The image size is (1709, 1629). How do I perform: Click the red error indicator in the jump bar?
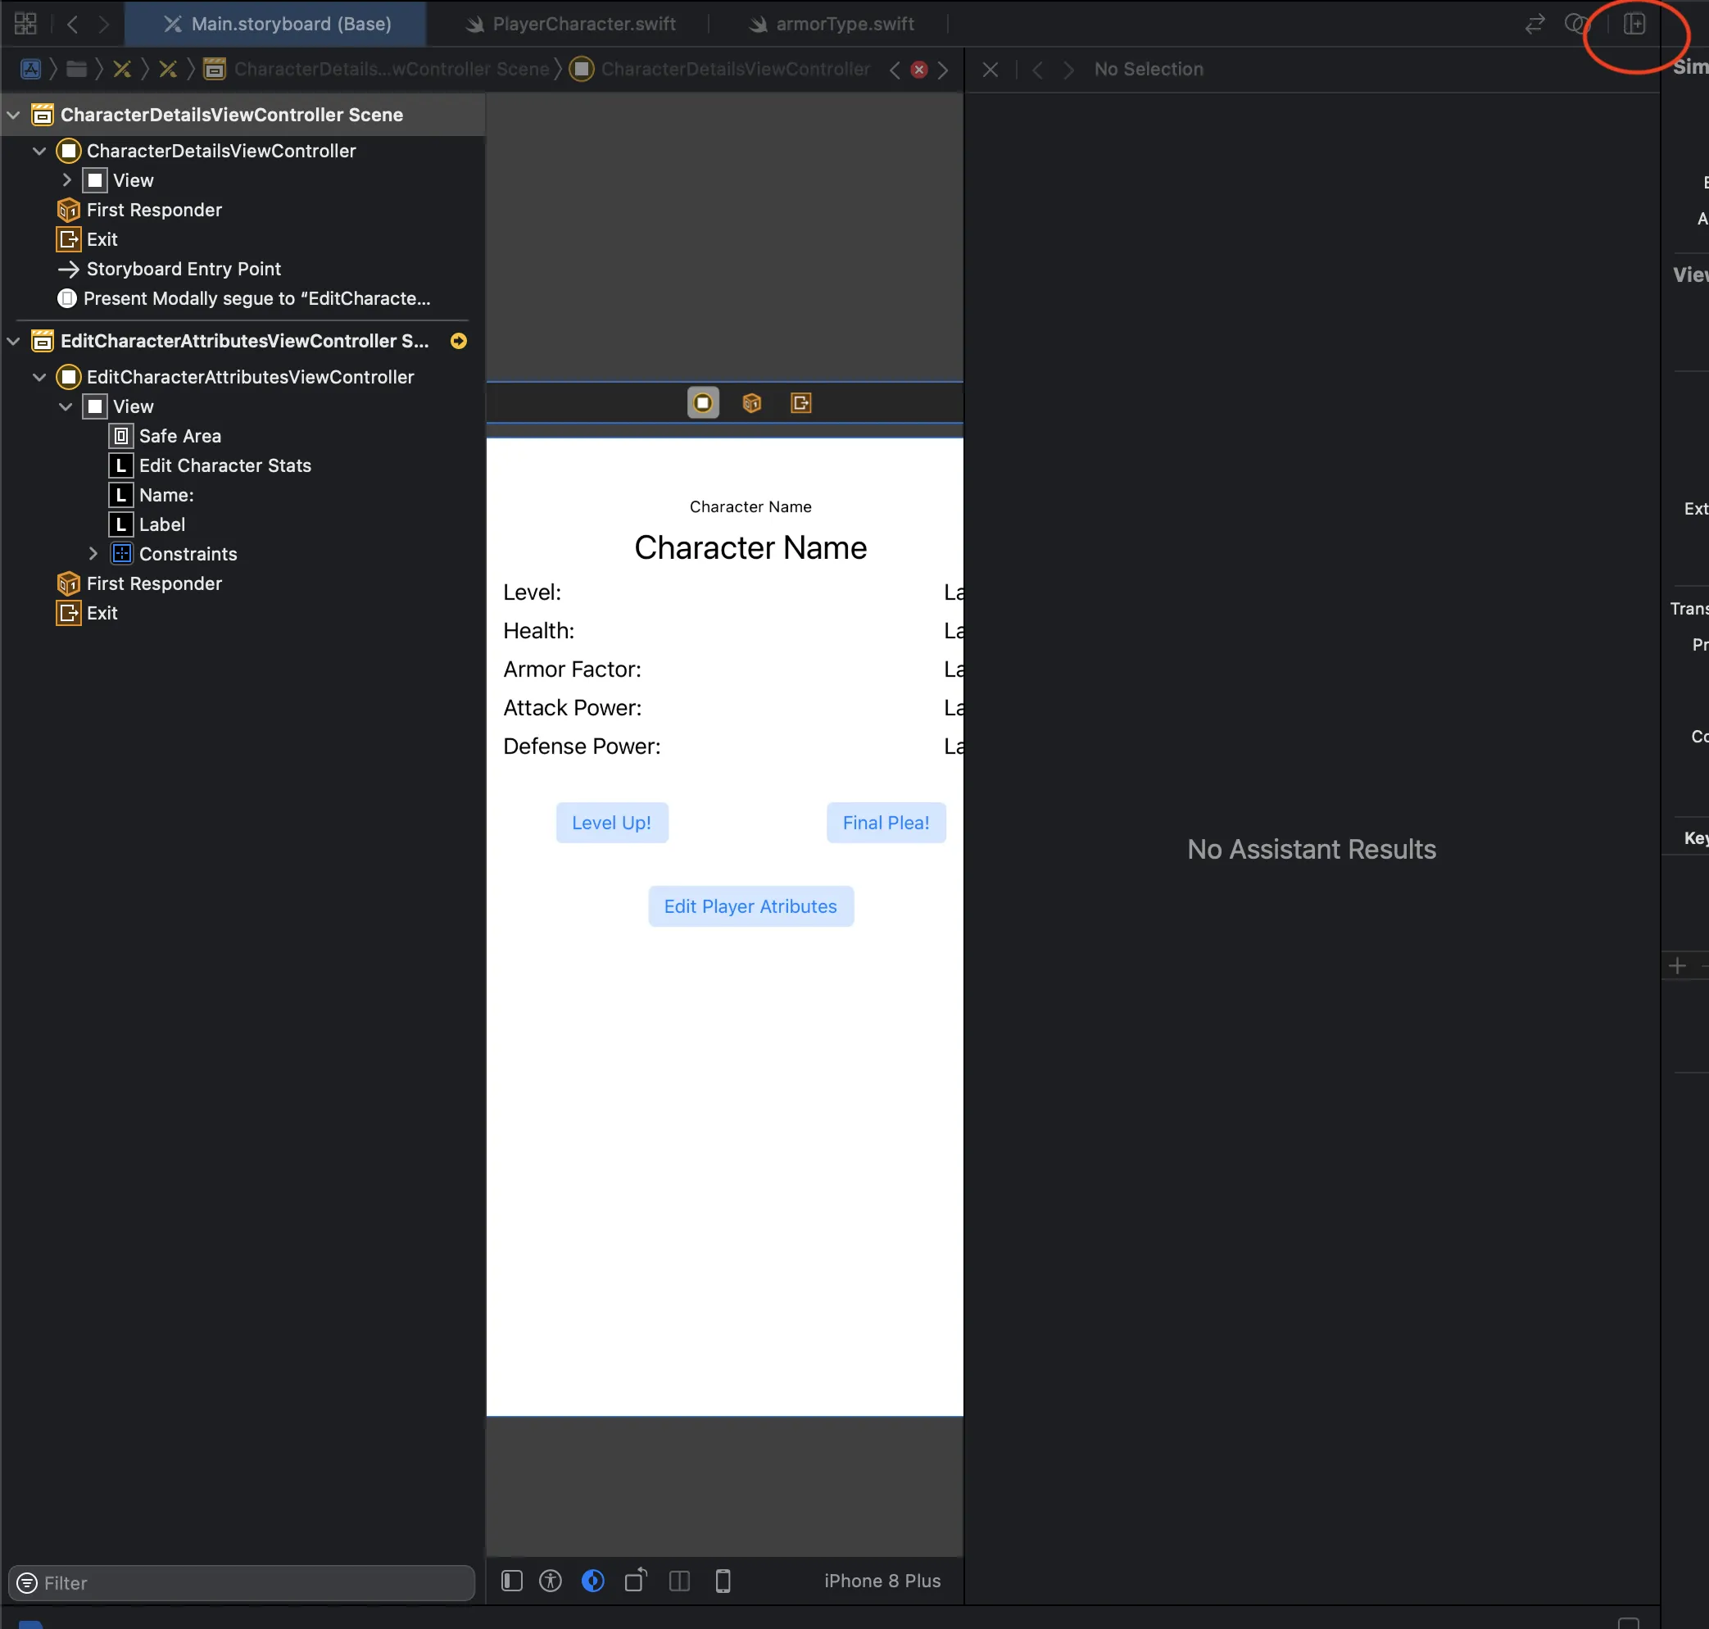[918, 70]
